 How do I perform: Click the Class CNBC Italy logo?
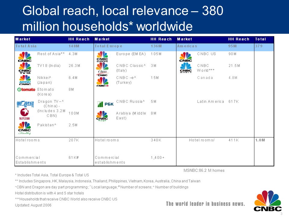tap(102, 69)
